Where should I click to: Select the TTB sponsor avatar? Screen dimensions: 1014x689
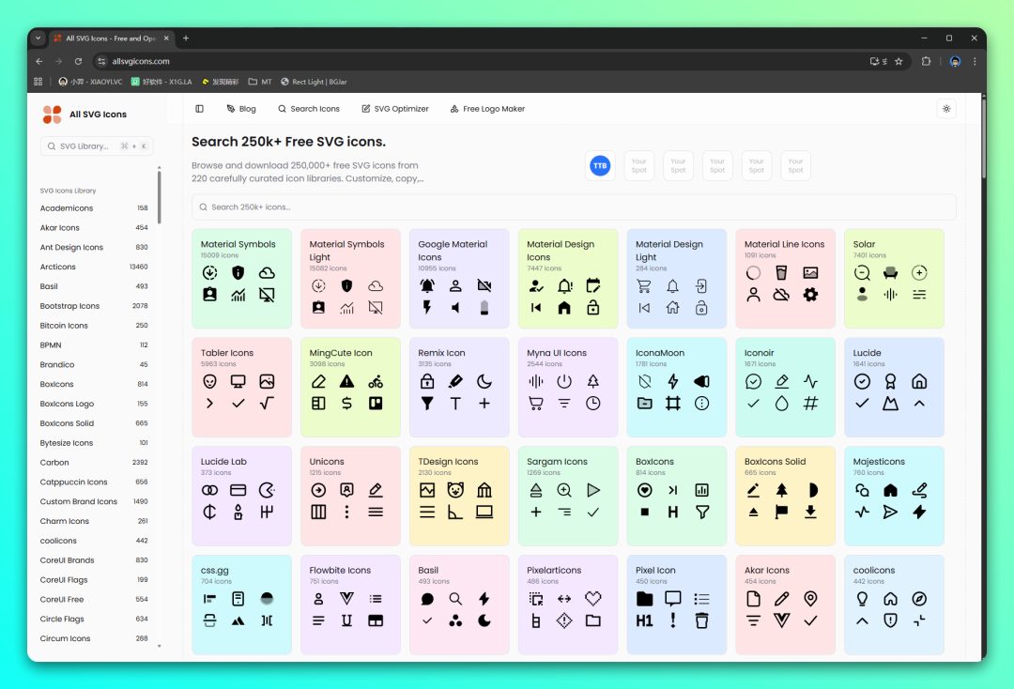click(600, 166)
